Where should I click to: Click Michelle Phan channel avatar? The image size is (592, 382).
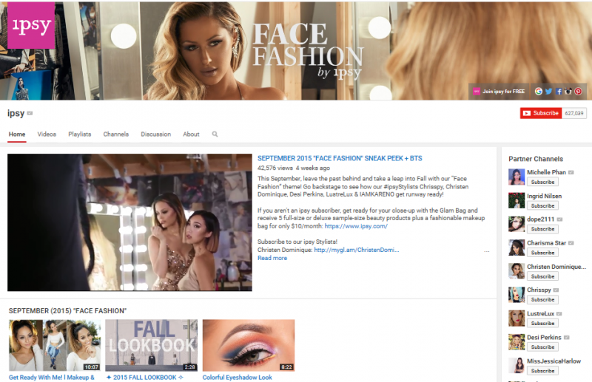(516, 177)
